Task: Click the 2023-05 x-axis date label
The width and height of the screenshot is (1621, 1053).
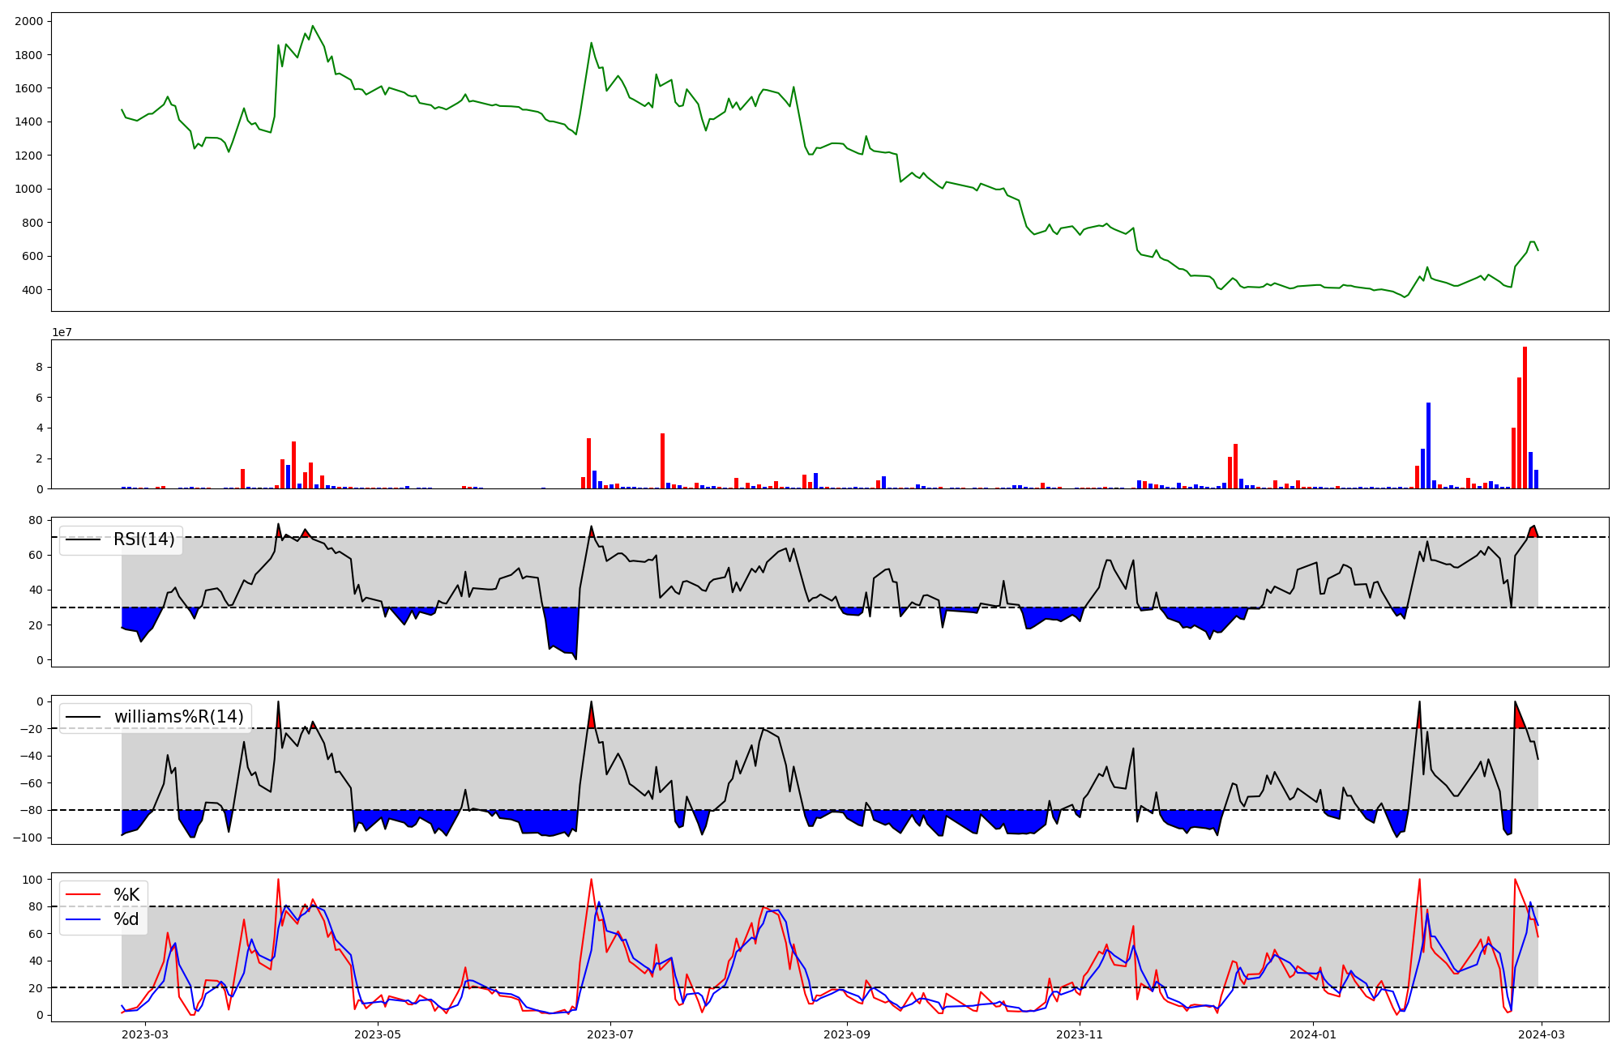Action: coord(377,1034)
